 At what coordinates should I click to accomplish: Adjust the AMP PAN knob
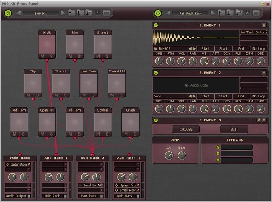pyautogui.click(x=182, y=156)
